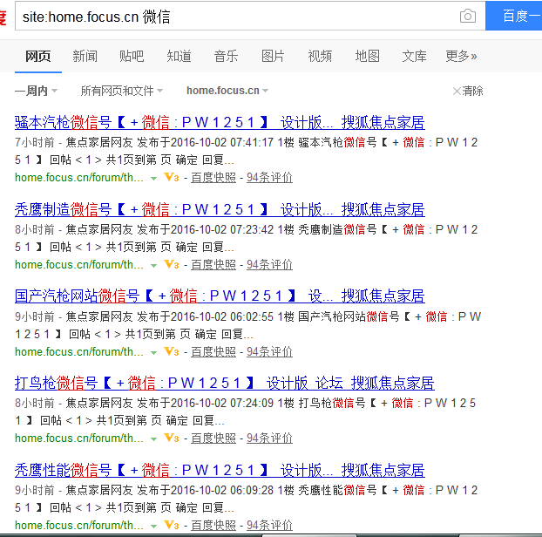Click the 百度一下 search button

[x=513, y=16]
